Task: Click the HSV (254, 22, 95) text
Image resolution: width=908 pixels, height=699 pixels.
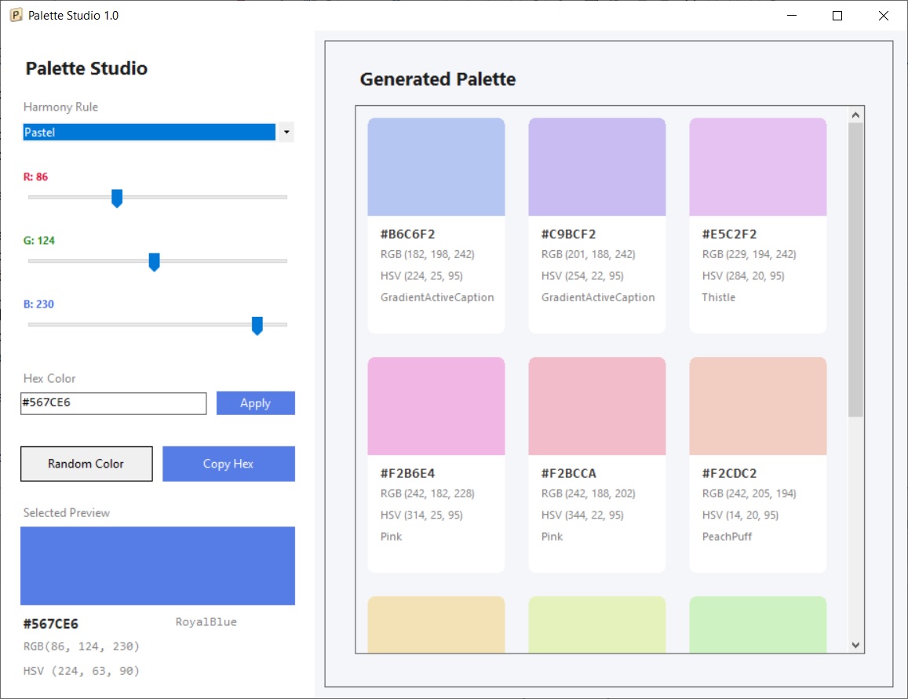Action: point(582,275)
